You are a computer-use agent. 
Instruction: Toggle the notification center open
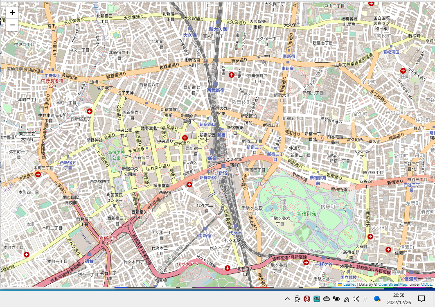point(421,298)
